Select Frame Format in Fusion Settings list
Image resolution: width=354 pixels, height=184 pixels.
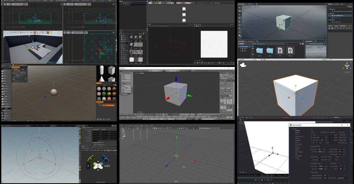pyautogui.click(x=299, y=136)
